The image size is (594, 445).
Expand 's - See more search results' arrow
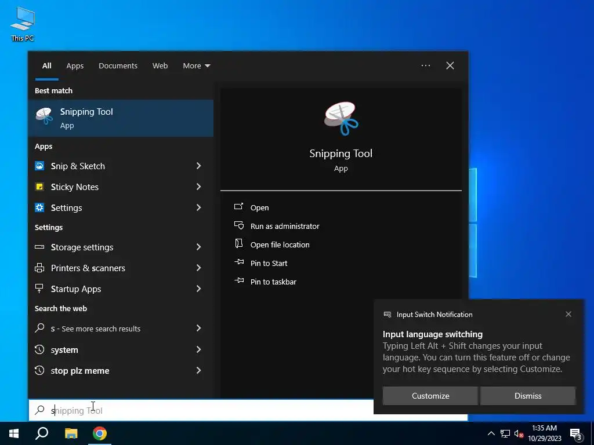point(198,328)
